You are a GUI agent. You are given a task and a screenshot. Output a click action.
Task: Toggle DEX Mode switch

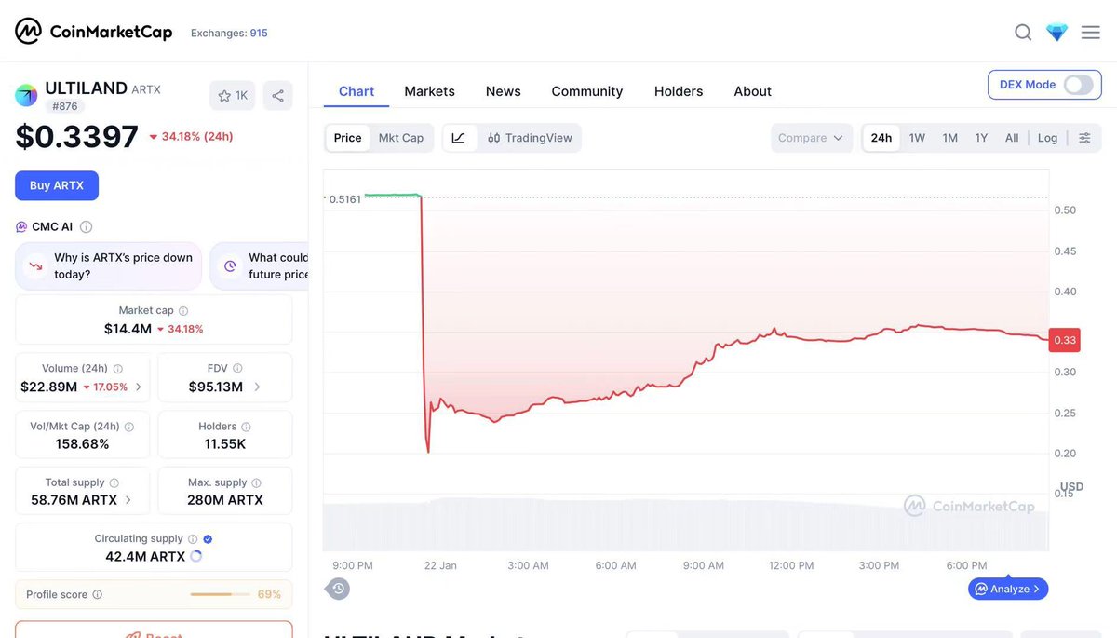(x=1078, y=85)
